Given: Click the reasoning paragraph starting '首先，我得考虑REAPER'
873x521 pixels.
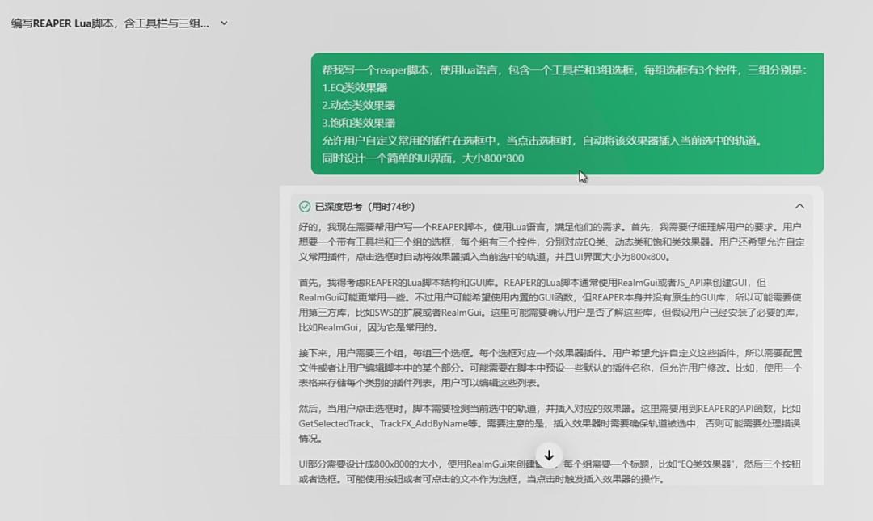Looking at the screenshot, I should pos(551,305).
